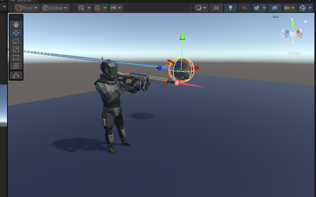Toggle 2D view mode
316x197 pixels.
click(x=216, y=8)
